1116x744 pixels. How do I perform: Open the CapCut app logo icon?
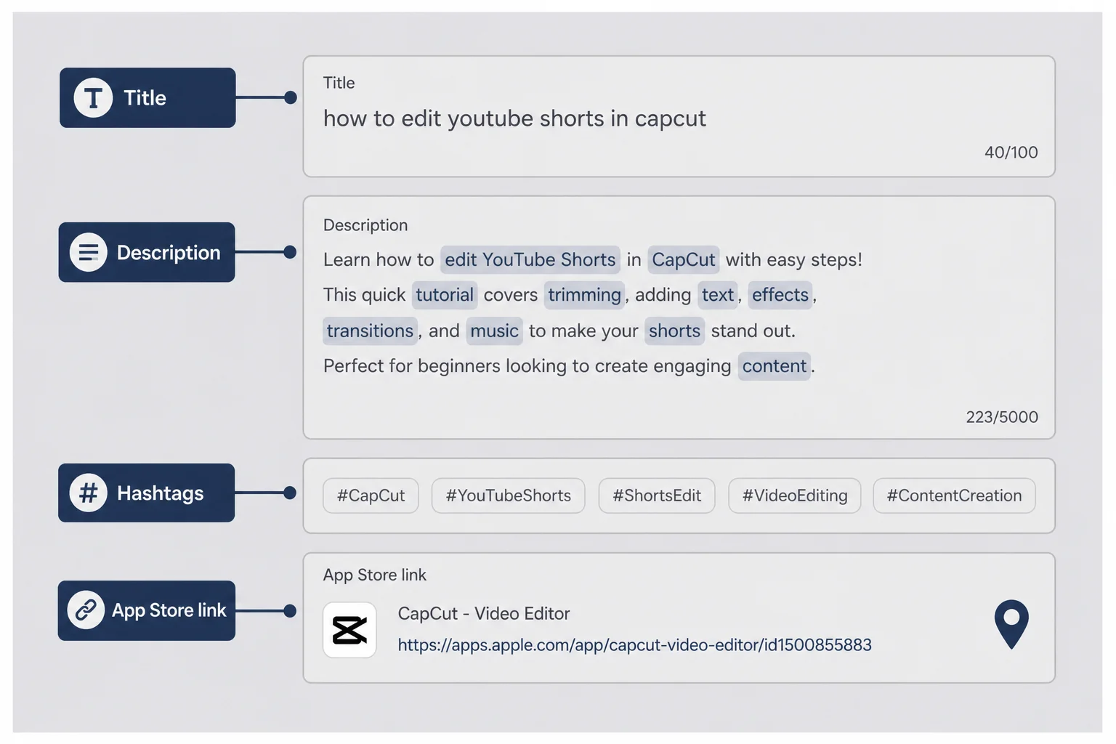click(x=349, y=630)
